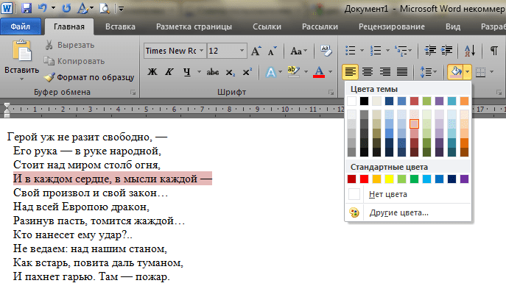Click the Increase indent icon

coord(447,51)
